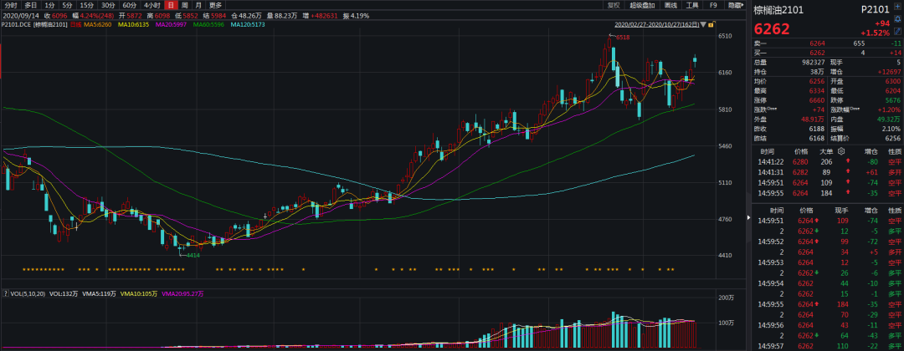Click the F9 button
The width and height of the screenshot is (904, 351).
pos(713,5)
